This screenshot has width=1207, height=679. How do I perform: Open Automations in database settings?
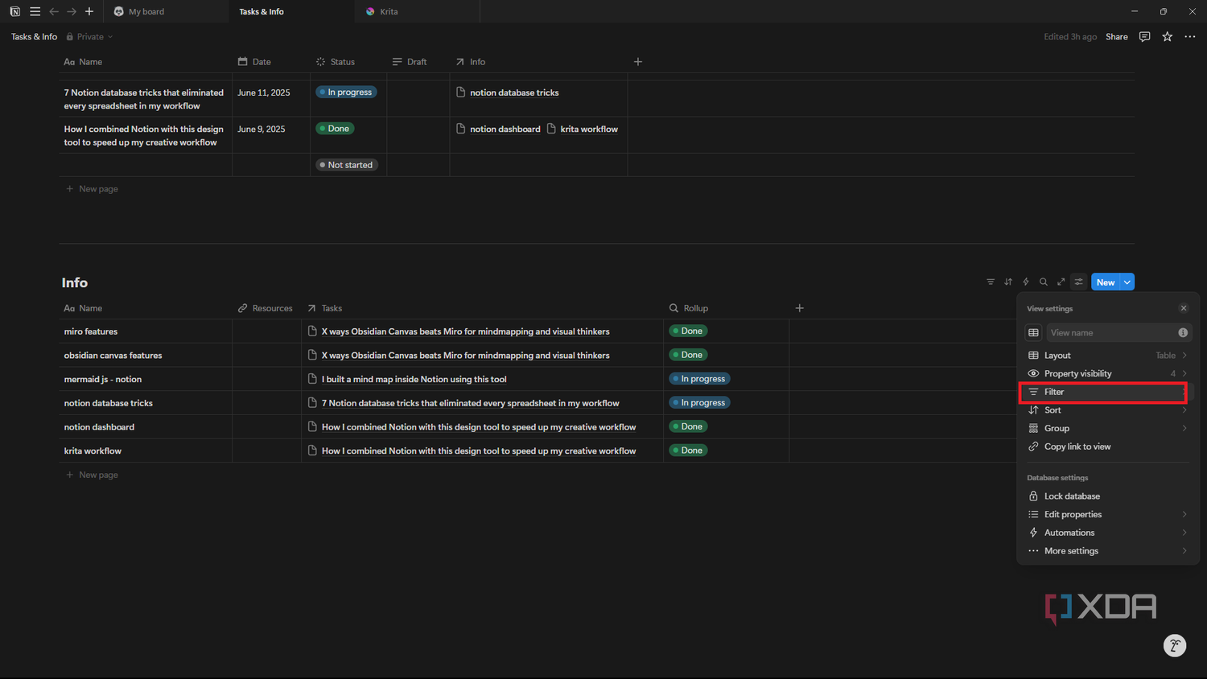1108,533
